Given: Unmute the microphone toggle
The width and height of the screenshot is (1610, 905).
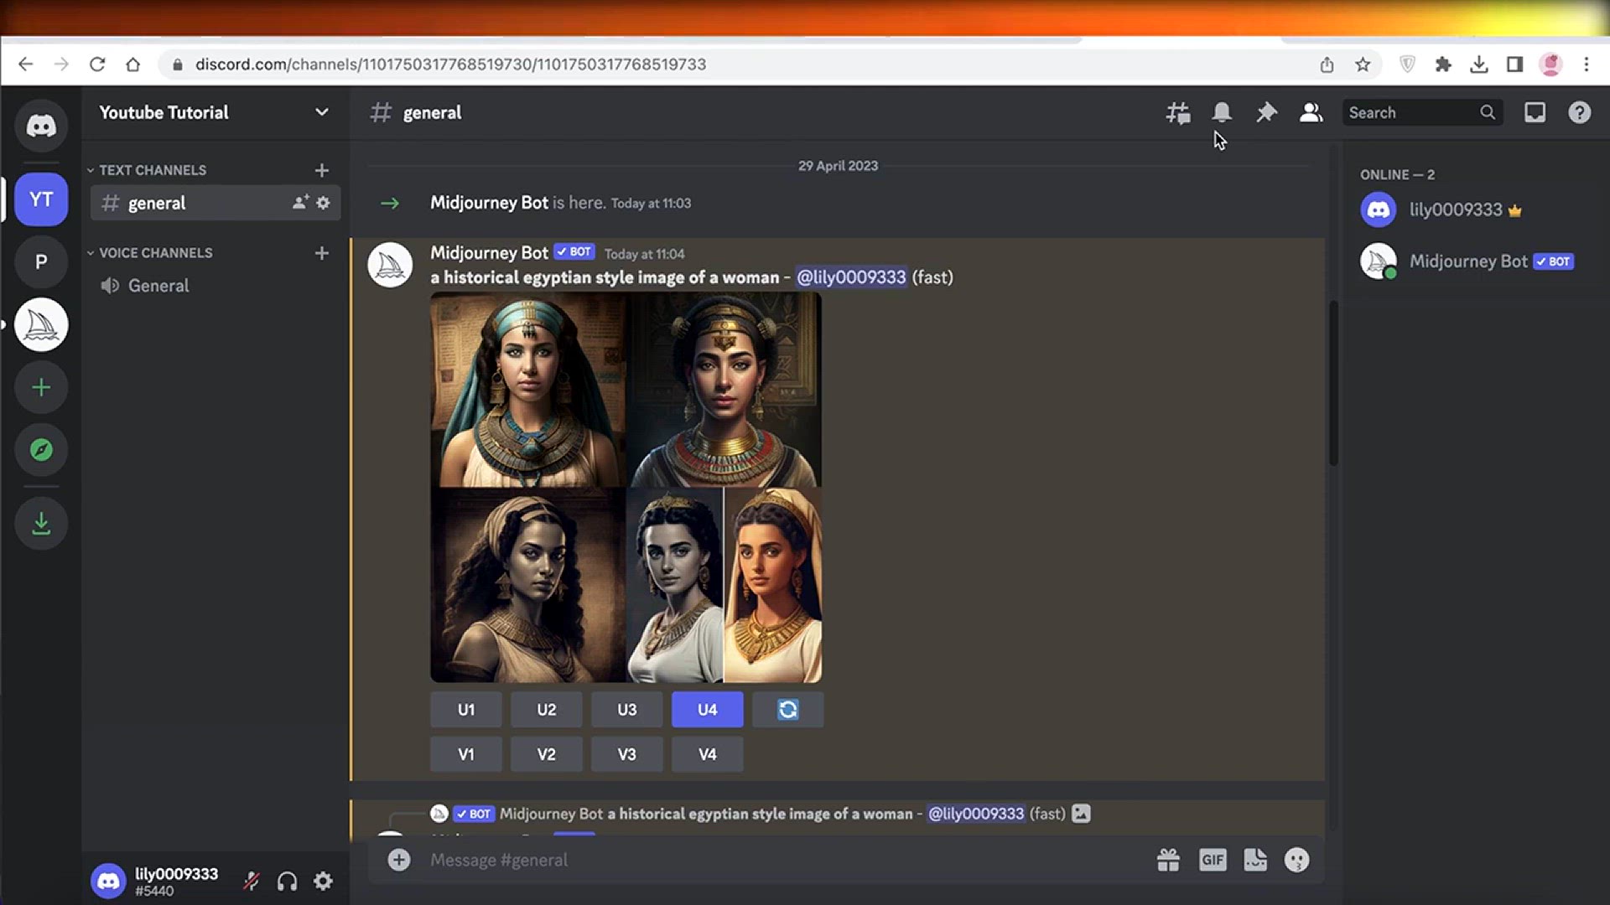Looking at the screenshot, I should click(251, 882).
